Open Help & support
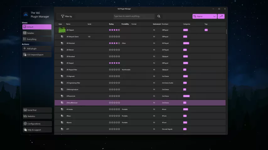The image size is (268, 150). (x=37, y=130)
